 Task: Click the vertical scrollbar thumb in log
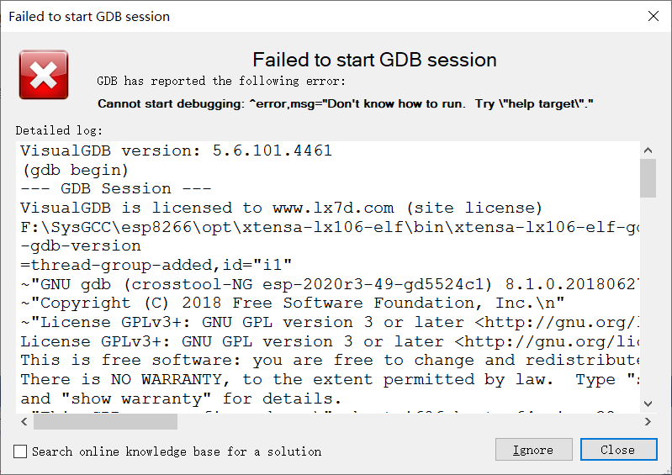pyautogui.click(x=648, y=177)
